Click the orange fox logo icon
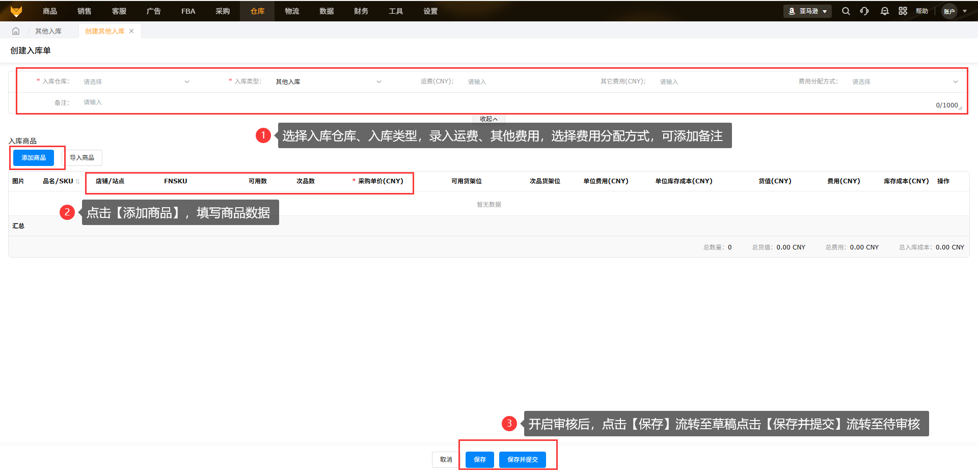This screenshot has height=474, width=978. click(16, 11)
